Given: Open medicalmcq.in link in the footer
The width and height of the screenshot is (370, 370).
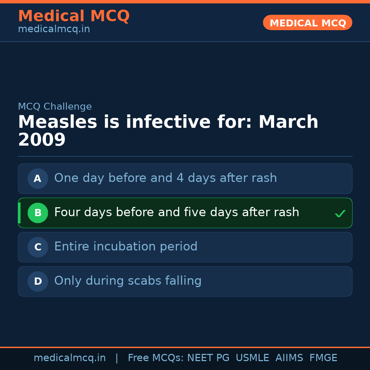Looking at the screenshot, I should pos(70,358).
